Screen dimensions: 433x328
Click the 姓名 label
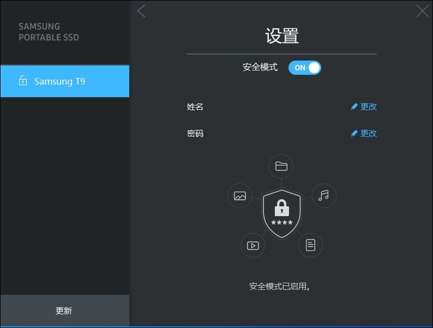point(195,107)
